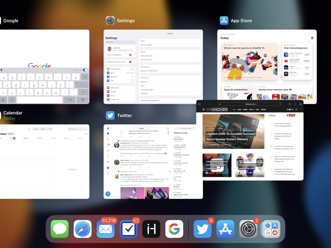Switch Calendar to Month view

(x=43, y=129)
